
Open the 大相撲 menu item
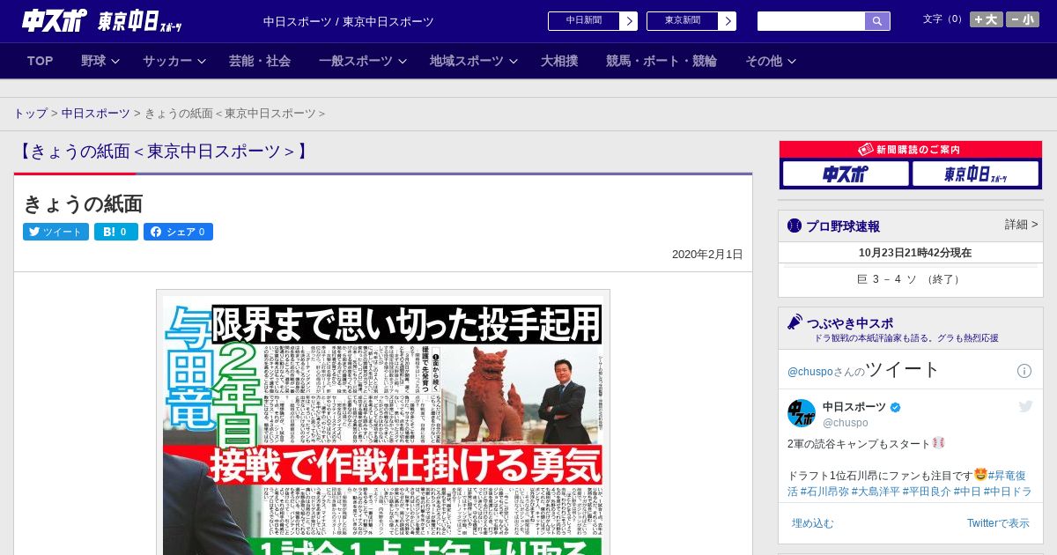pos(559,61)
